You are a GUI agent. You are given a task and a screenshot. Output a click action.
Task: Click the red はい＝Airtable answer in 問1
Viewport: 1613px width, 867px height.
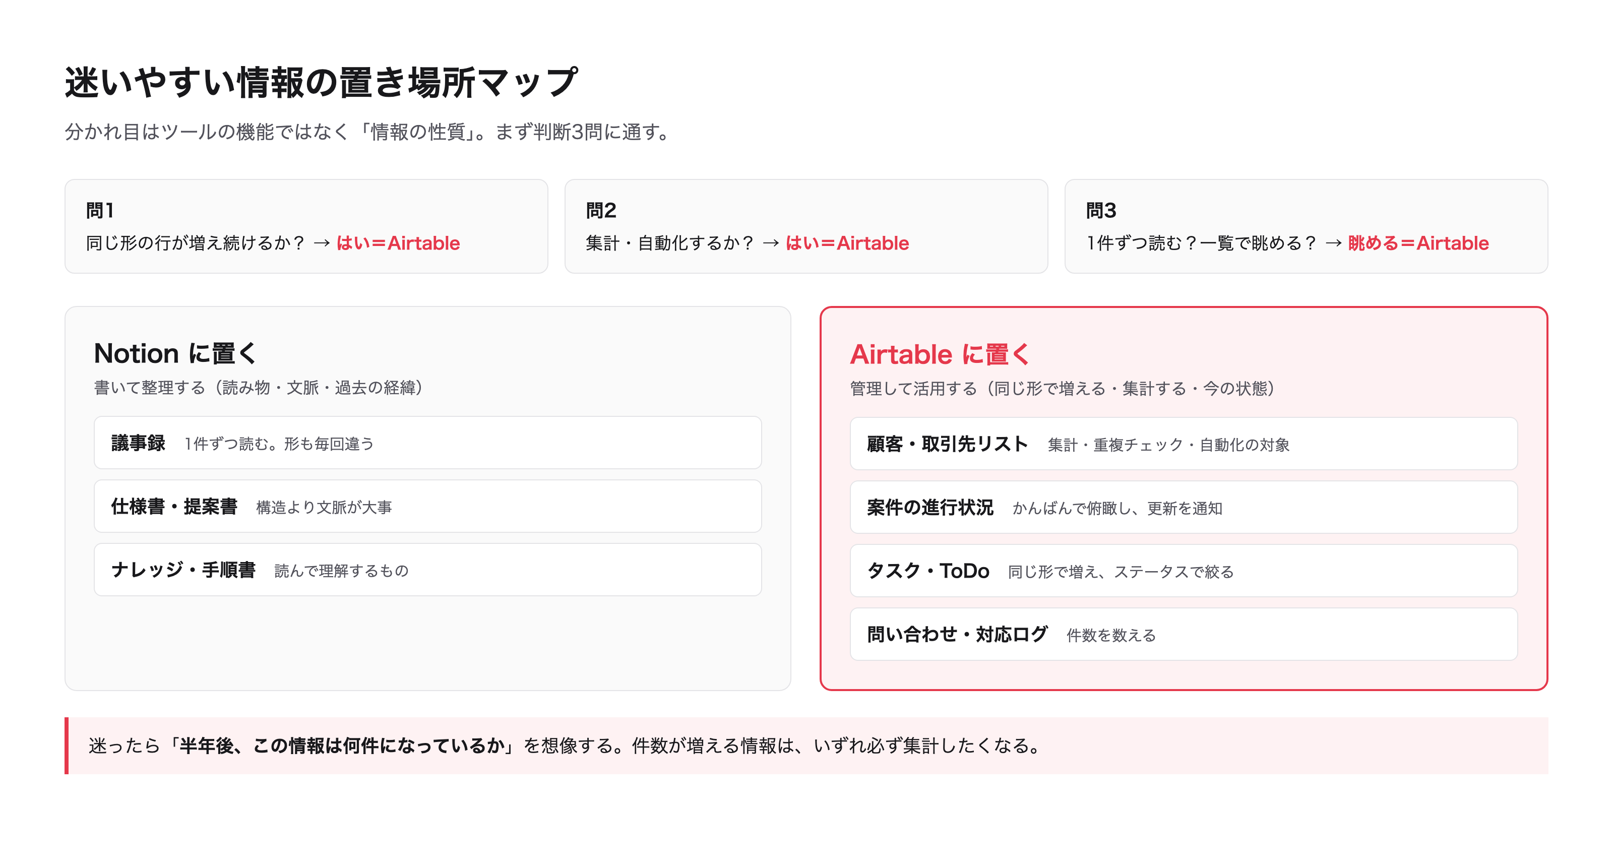[398, 243]
